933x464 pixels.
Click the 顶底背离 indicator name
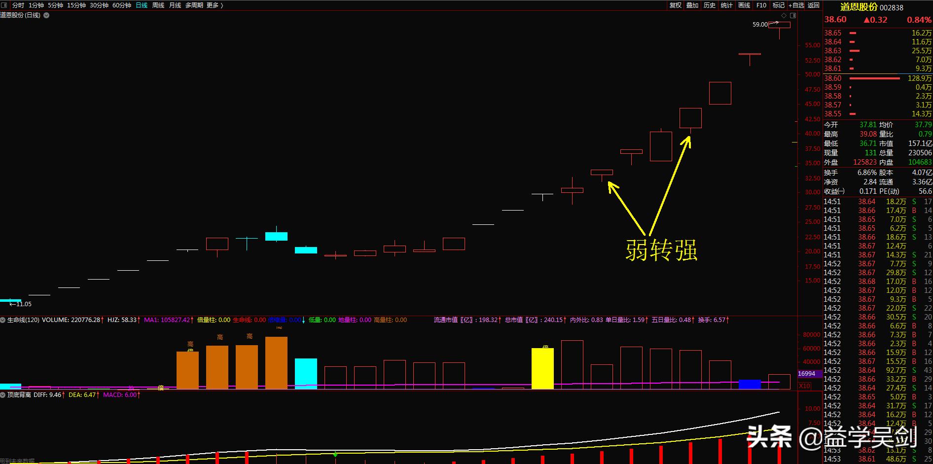pos(19,395)
